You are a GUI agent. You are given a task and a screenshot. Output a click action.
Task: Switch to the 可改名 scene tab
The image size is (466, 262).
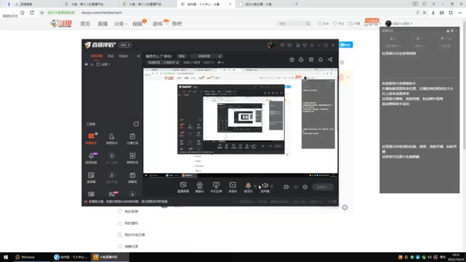point(123,56)
